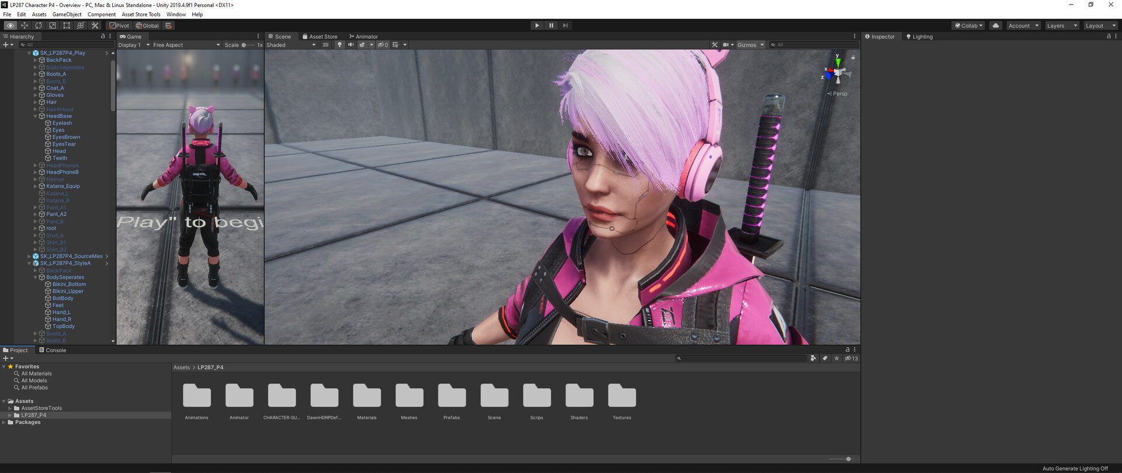
Task: Open the File menu
Action: tap(7, 15)
